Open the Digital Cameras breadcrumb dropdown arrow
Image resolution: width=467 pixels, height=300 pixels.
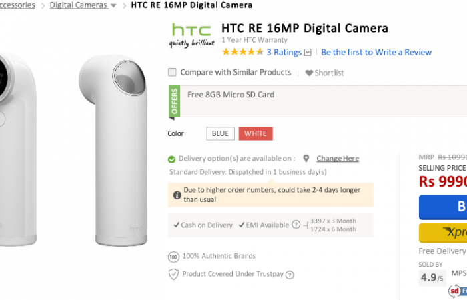[x=113, y=5]
